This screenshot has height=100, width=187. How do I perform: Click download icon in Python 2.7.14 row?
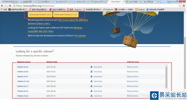[91, 81]
